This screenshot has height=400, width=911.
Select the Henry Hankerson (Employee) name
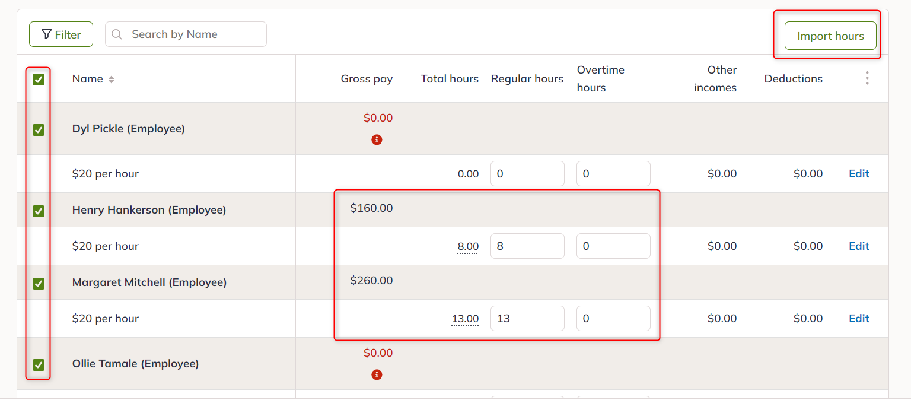[x=149, y=210]
